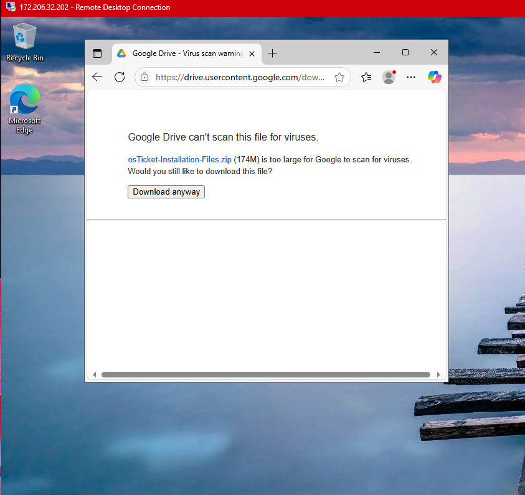Minimize the Edge browser window
Image resolution: width=525 pixels, height=495 pixels.
tap(377, 52)
